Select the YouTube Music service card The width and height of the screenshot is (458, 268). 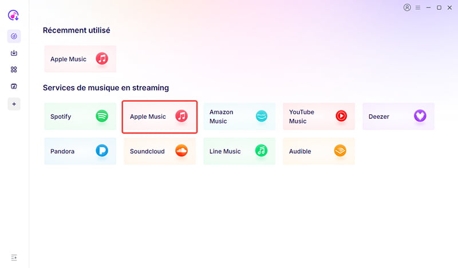click(x=319, y=117)
